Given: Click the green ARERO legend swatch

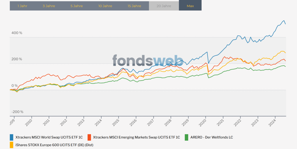Looking at the screenshot, I should 187,137.
